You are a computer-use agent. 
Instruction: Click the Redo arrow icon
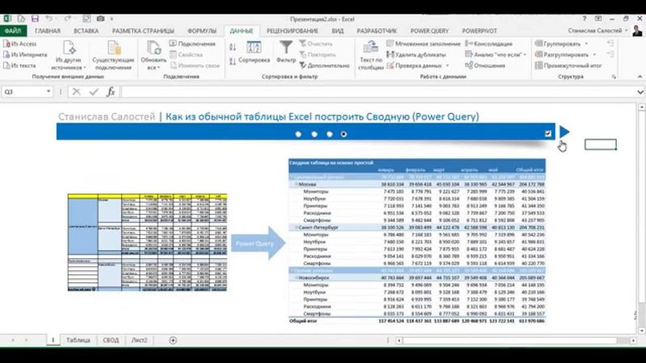click(x=67, y=19)
